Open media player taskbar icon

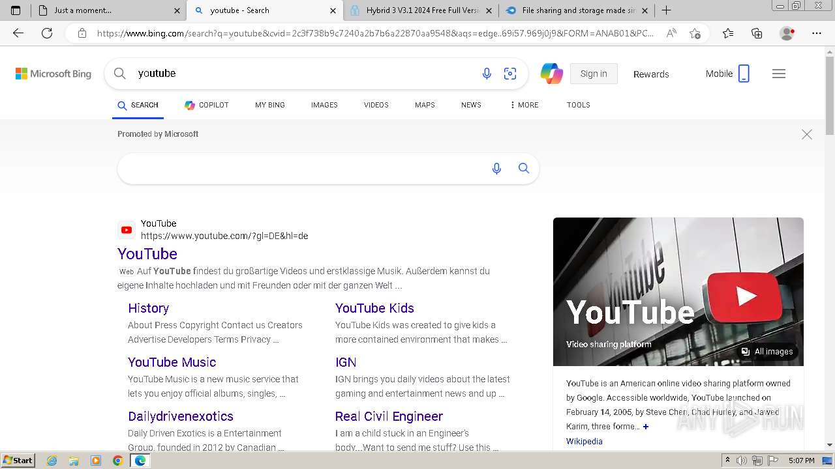point(96,461)
